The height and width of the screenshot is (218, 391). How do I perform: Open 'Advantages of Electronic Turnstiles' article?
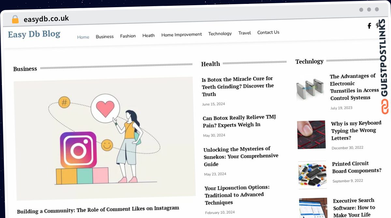coord(354,87)
